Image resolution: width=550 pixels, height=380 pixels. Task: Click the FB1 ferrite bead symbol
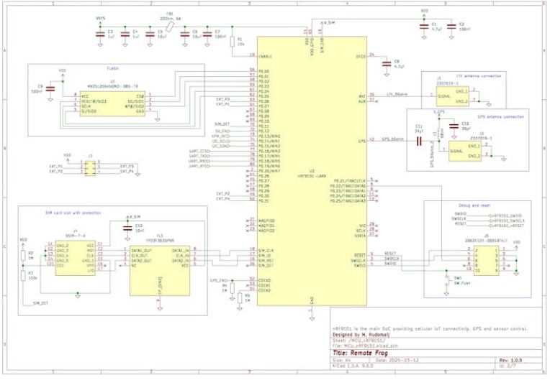pyautogui.click(x=169, y=27)
